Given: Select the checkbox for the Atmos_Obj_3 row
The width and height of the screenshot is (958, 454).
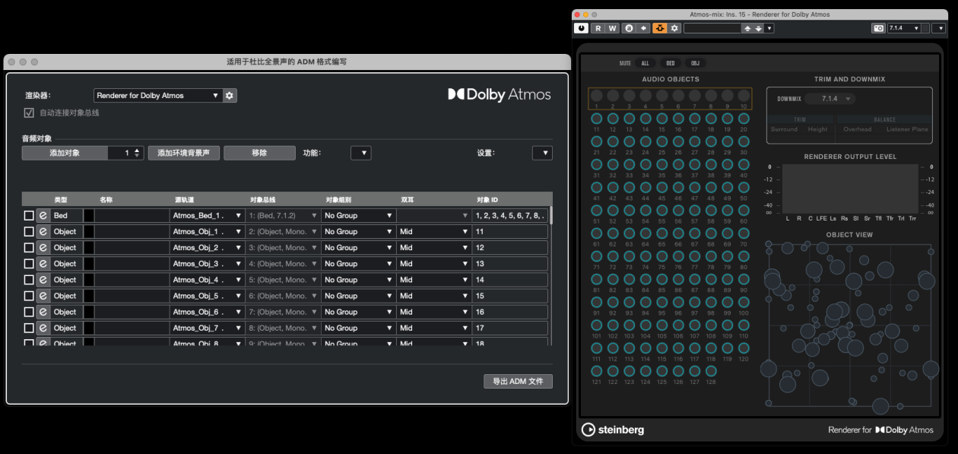Looking at the screenshot, I should click(x=29, y=264).
